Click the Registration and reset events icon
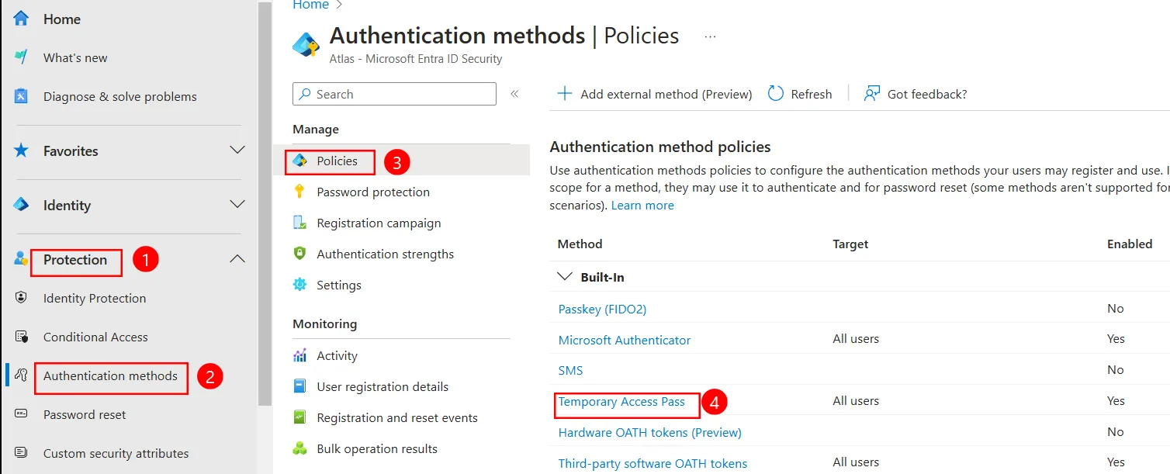The width and height of the screenshot is (1170, 474). point(299,417)
